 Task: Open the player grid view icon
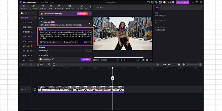[147, 60]
